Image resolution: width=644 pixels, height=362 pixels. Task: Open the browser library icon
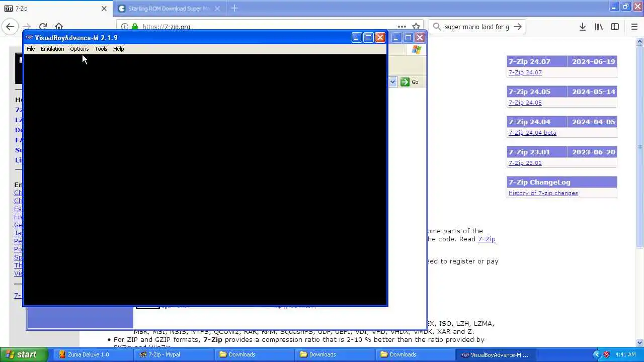(x=599, y=27)
